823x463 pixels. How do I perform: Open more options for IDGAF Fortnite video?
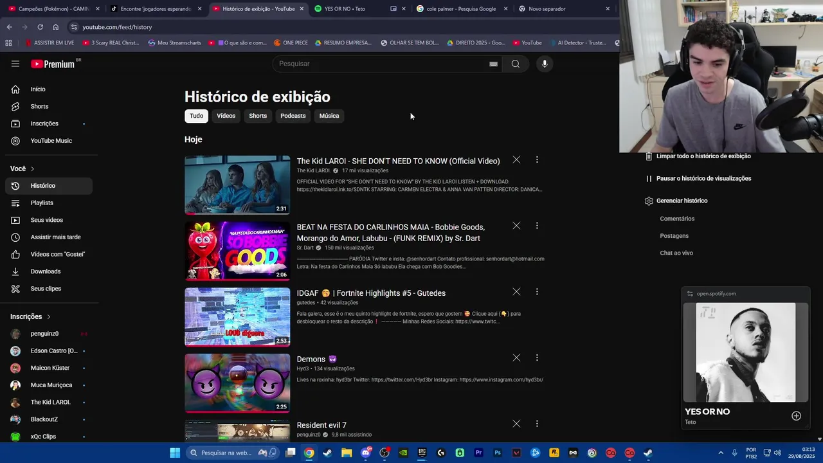click(x=537, y=292)
